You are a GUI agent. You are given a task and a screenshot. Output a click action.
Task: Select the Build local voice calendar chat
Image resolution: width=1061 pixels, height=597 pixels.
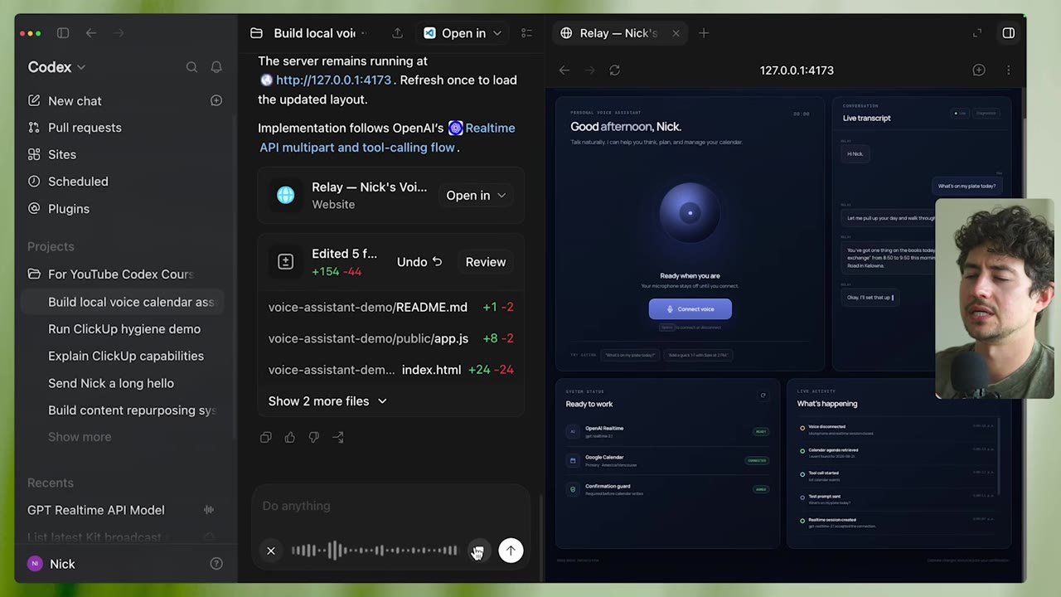tap(124, 302)
